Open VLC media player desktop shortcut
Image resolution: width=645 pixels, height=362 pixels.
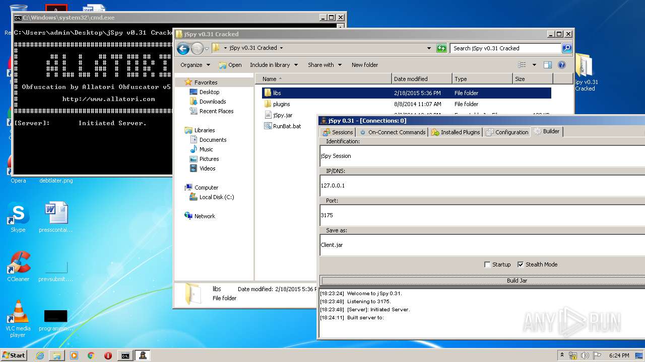18,318
